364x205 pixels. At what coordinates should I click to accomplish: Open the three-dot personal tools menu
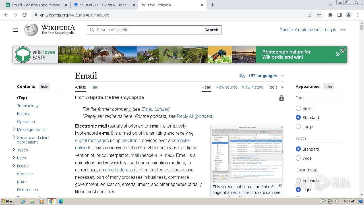343,30
